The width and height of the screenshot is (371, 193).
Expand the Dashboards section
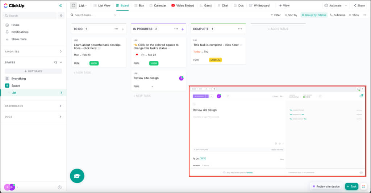(61, 106)
